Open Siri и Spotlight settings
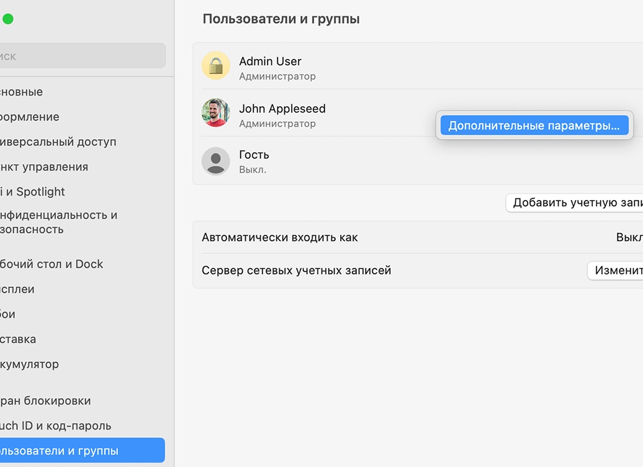The width and height of the screenshot is (643, 467). (x=32, y=192)
